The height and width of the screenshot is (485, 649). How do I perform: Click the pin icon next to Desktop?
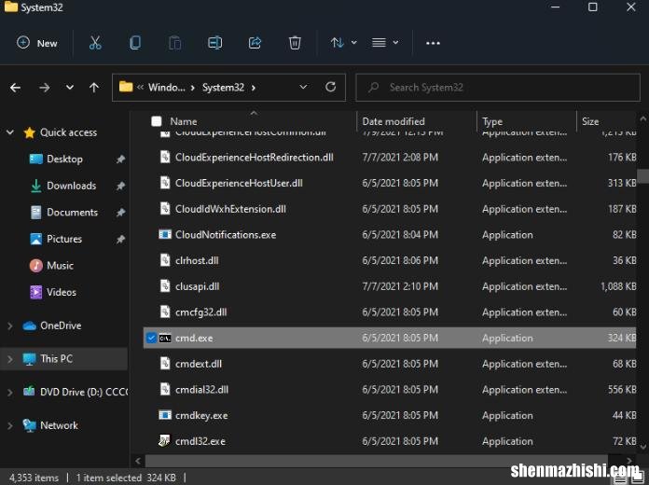(x=120, y=159)
